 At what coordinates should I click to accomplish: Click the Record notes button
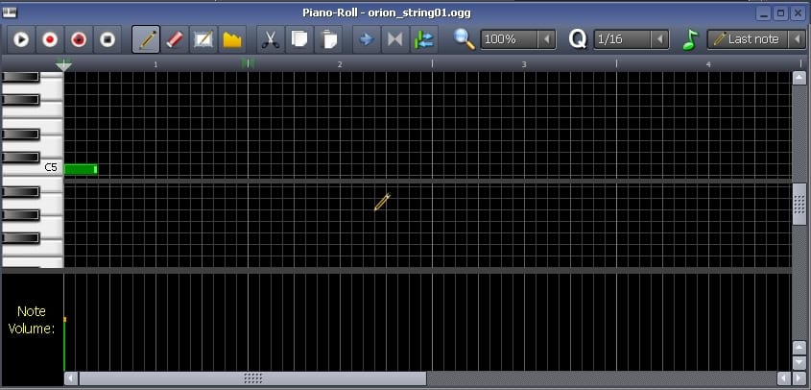50,39
